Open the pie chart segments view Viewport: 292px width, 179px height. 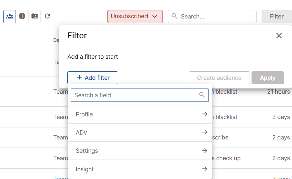(22, 16)
